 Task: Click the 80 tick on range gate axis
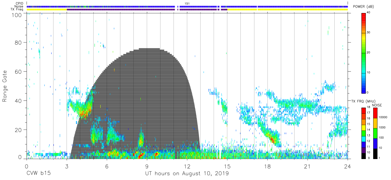[18, 43]
